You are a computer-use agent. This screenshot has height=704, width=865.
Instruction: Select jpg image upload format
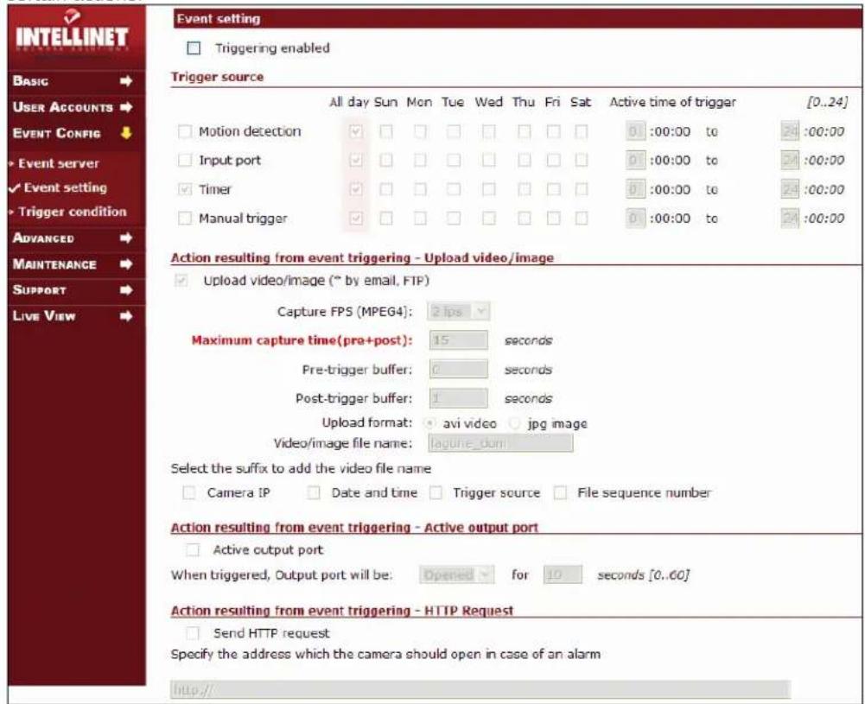[515, 423]
